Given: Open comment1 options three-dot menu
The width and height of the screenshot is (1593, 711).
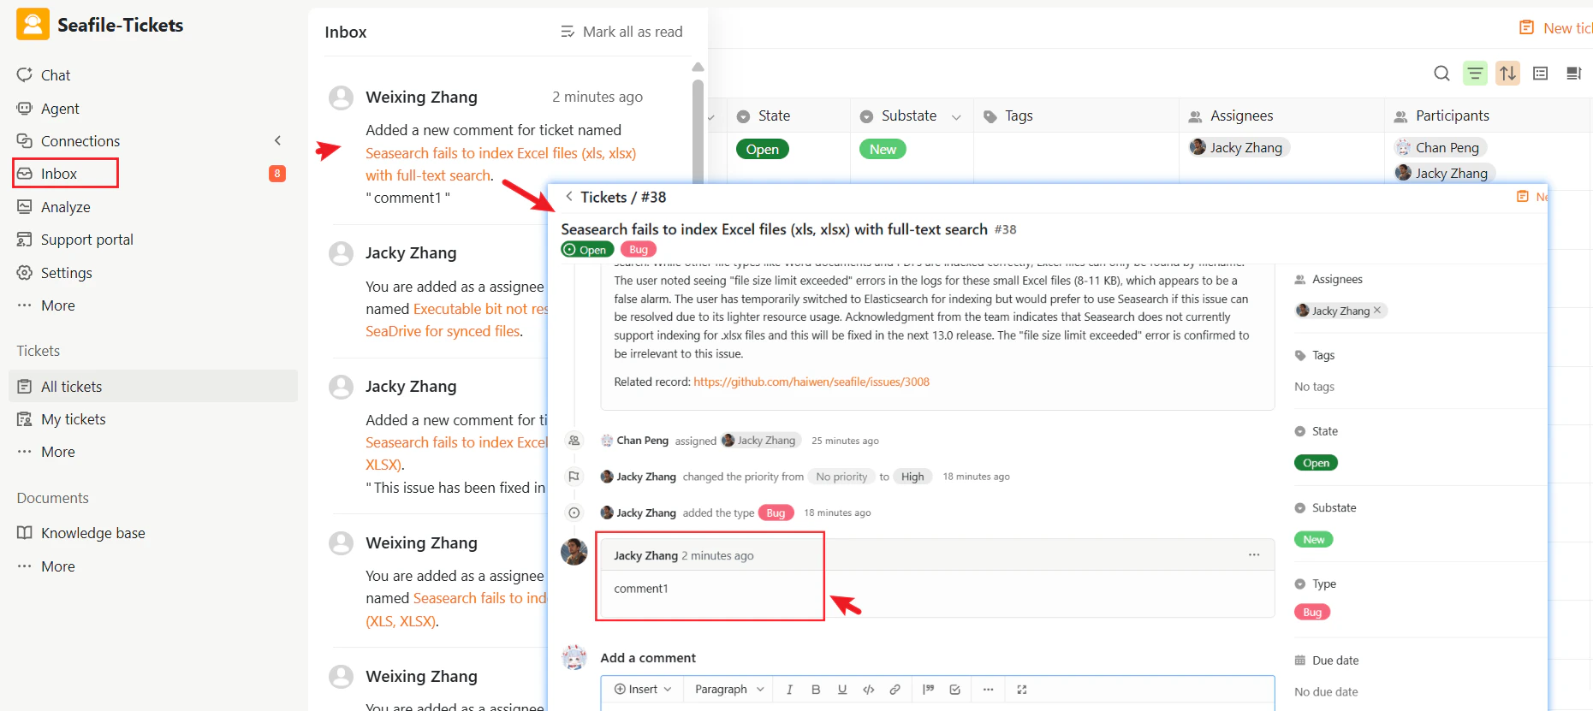Looking at the screenshot, I should coord(1254,554).
